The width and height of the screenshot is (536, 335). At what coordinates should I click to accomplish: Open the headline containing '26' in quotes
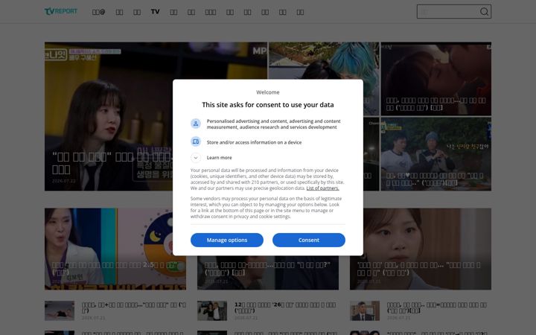pos(285,307)
